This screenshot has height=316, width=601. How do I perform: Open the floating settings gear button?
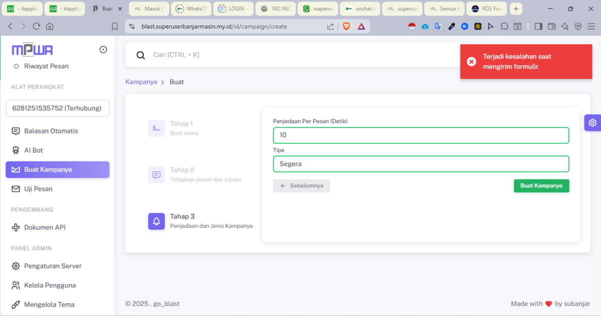(592, 122)
